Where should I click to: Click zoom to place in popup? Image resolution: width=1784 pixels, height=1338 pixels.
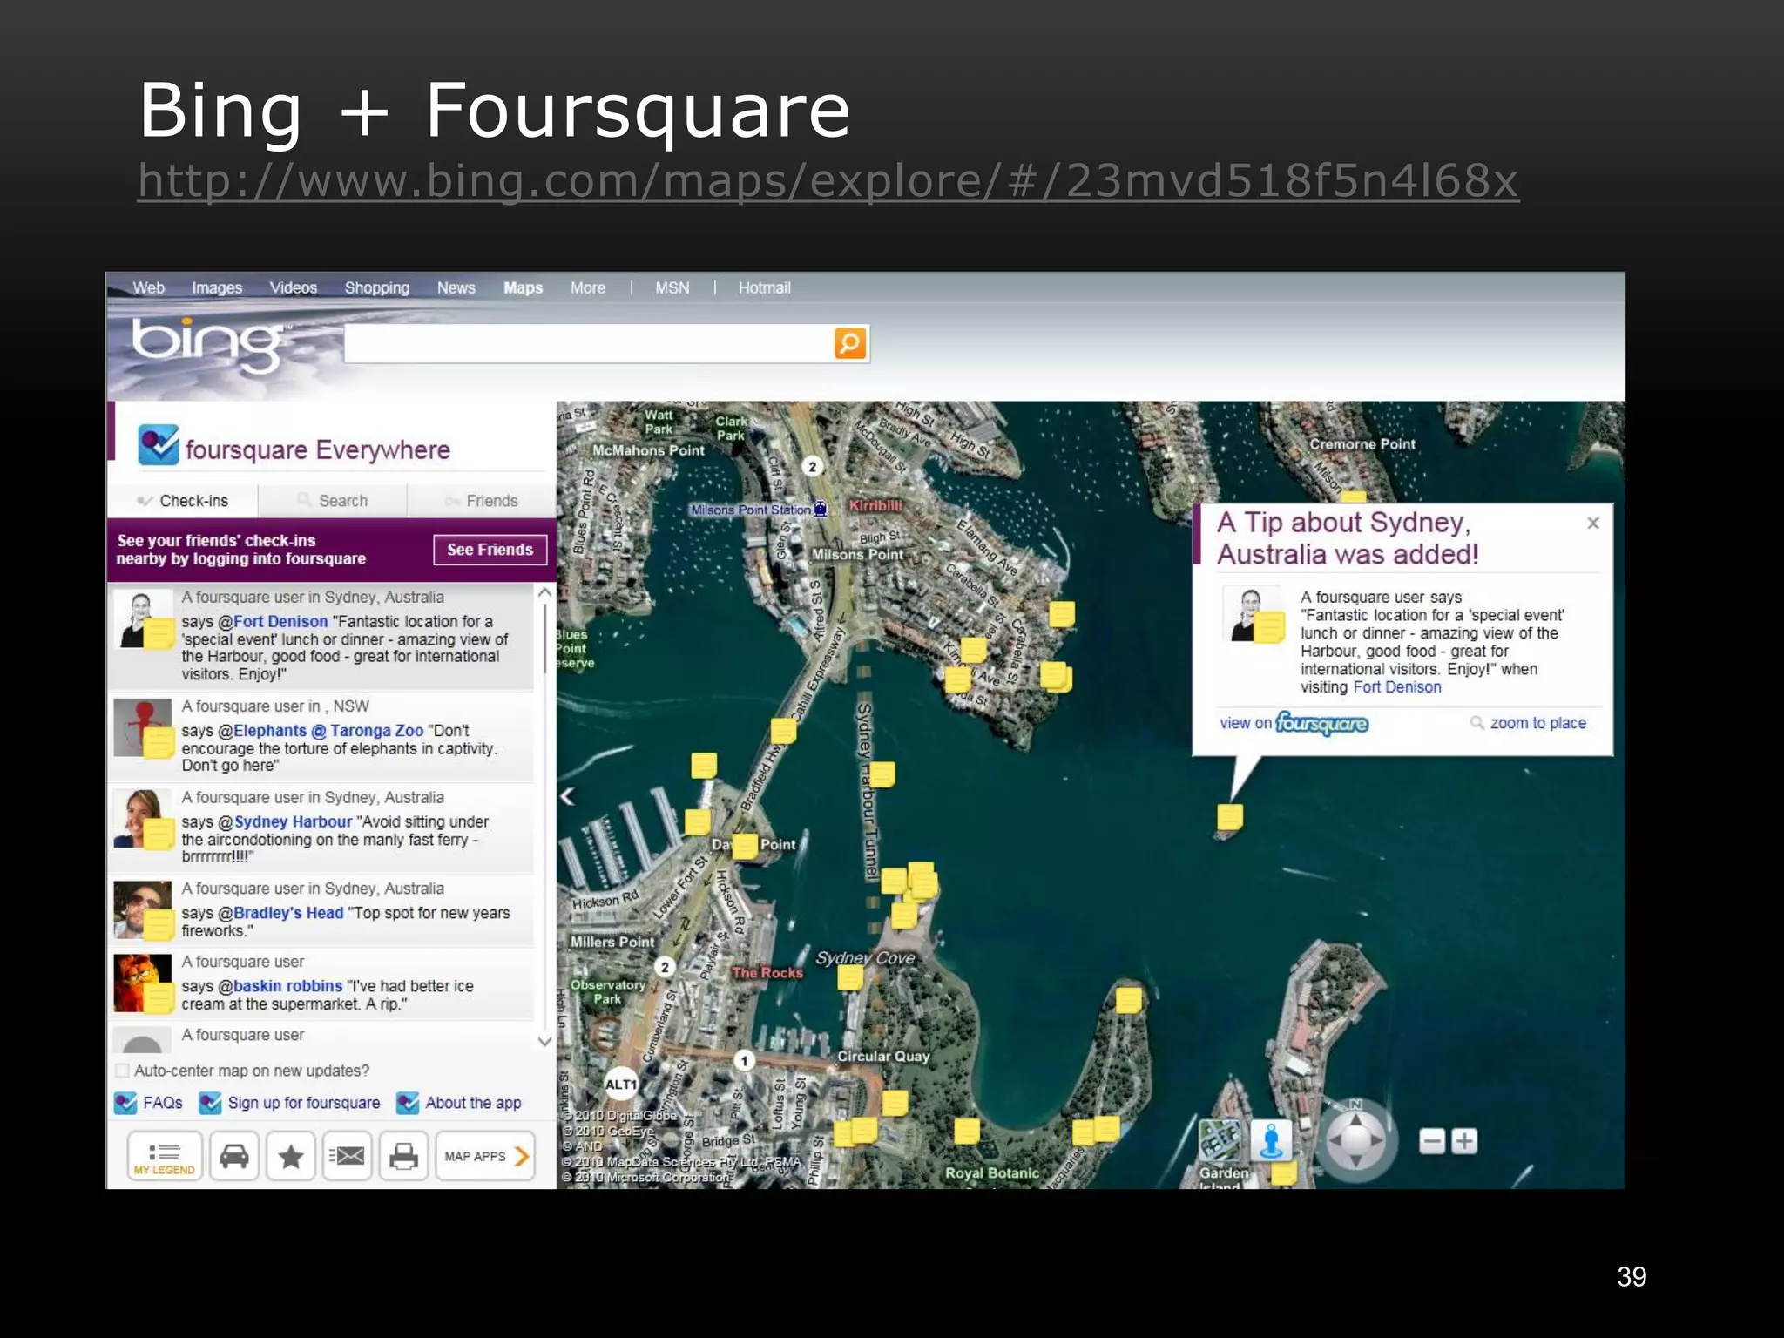coord(1529,723)
